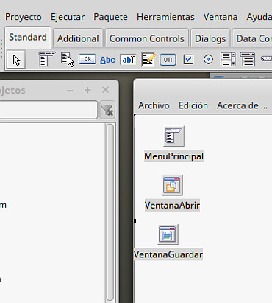Viewport: 272px width, 303px height.
Task: Choose the TComboBox component icon
Action: tap(248, 59)
